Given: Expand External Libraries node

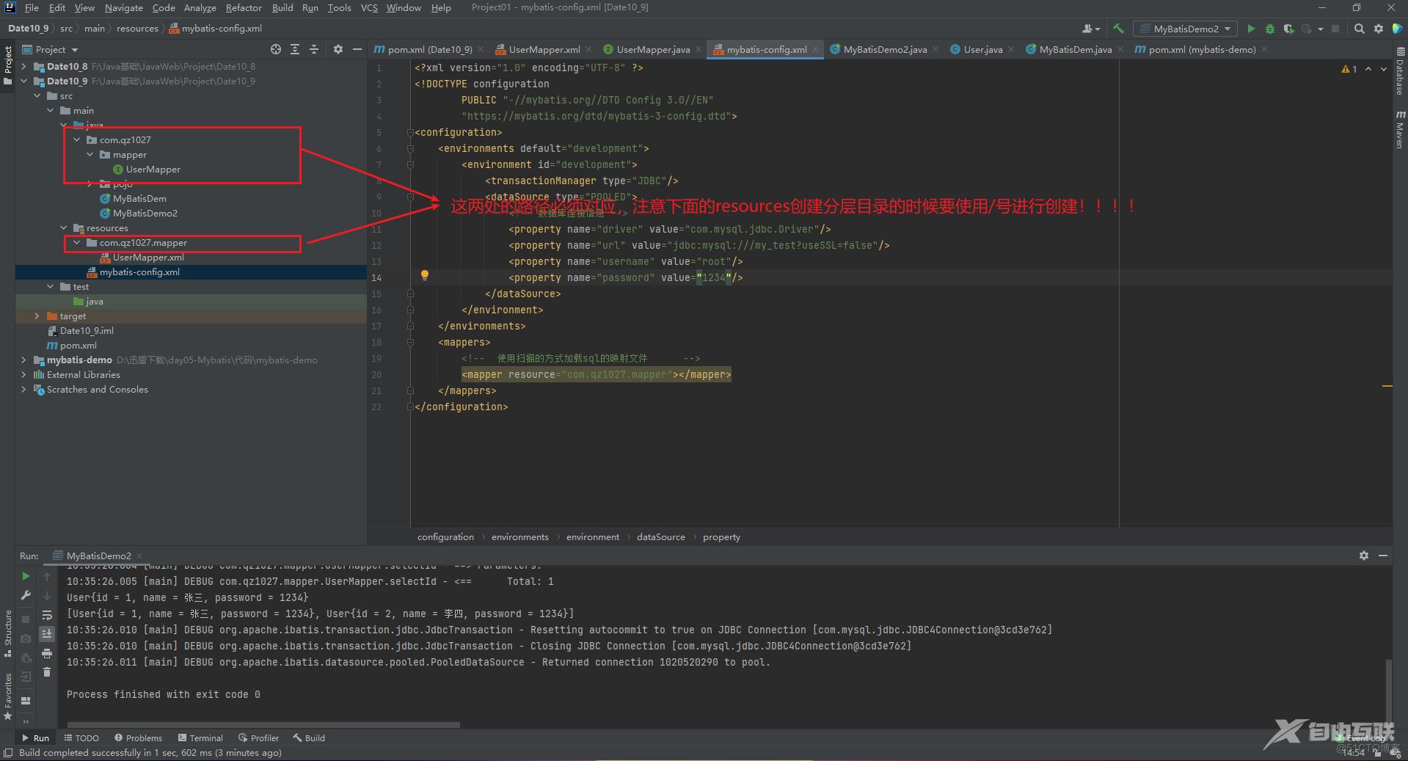Looking at the screenshot, I should click(23, 374).
